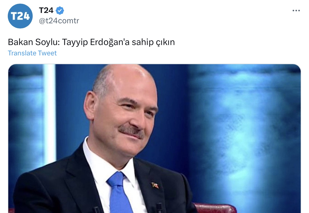The height and width of the screenshot is (213, 309).
Task: Open the tweet's attached photo
Action: (154, 138)
